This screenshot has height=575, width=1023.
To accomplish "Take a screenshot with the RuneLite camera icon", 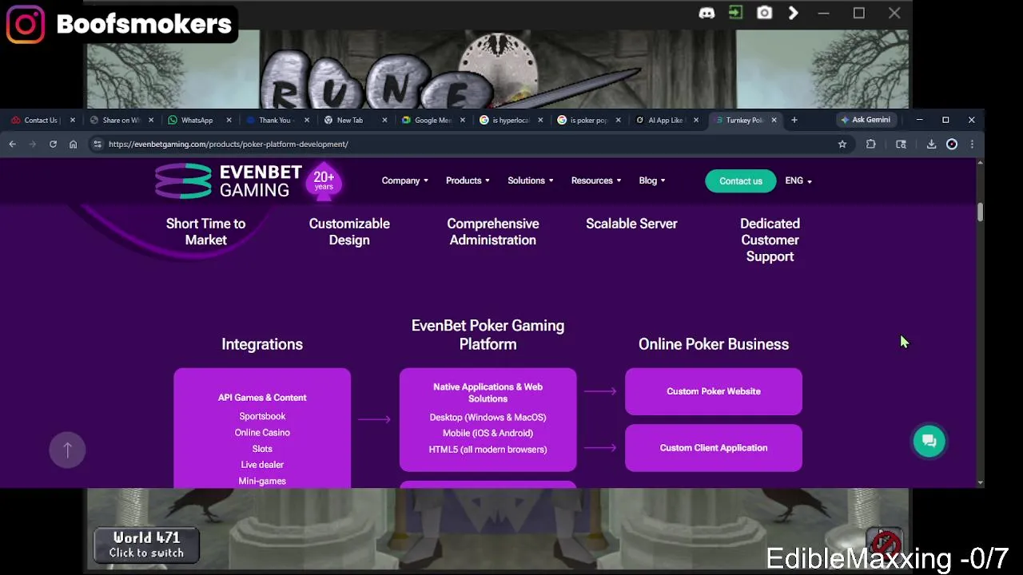I will tap(765, 13).
